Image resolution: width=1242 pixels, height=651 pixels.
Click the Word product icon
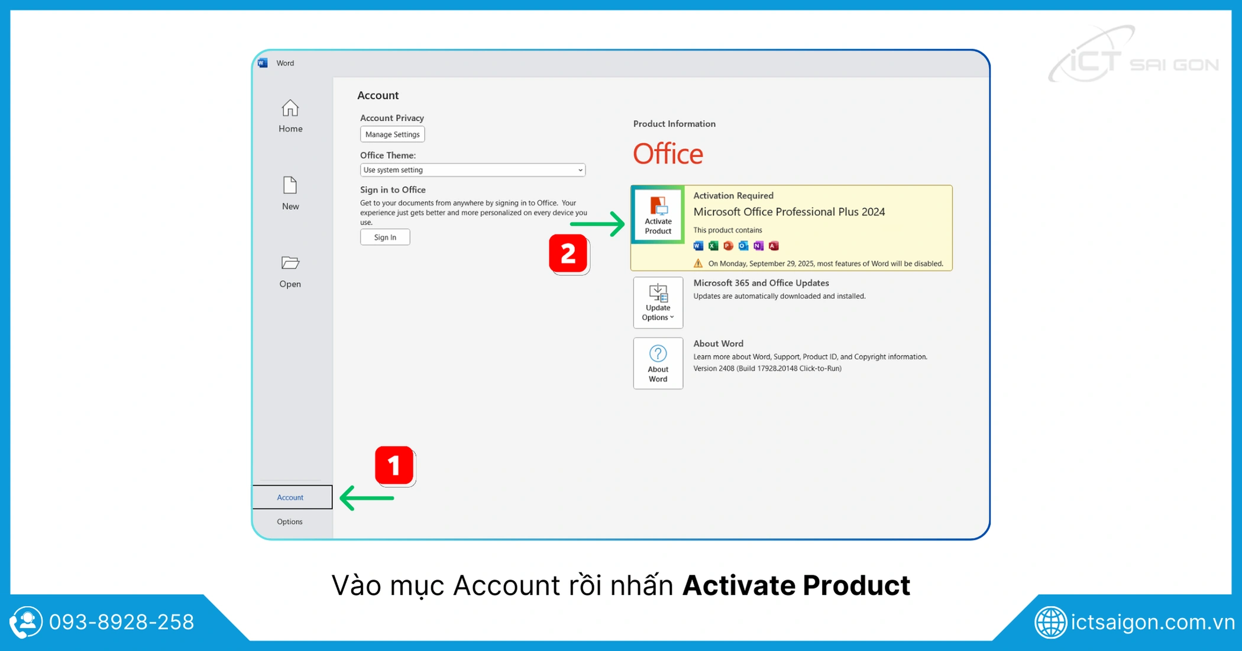[x=698, y=246]
